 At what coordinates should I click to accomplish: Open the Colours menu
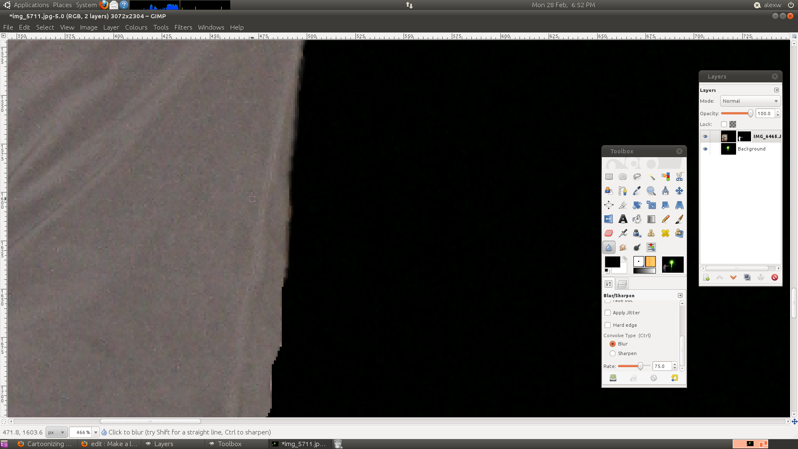136,27
